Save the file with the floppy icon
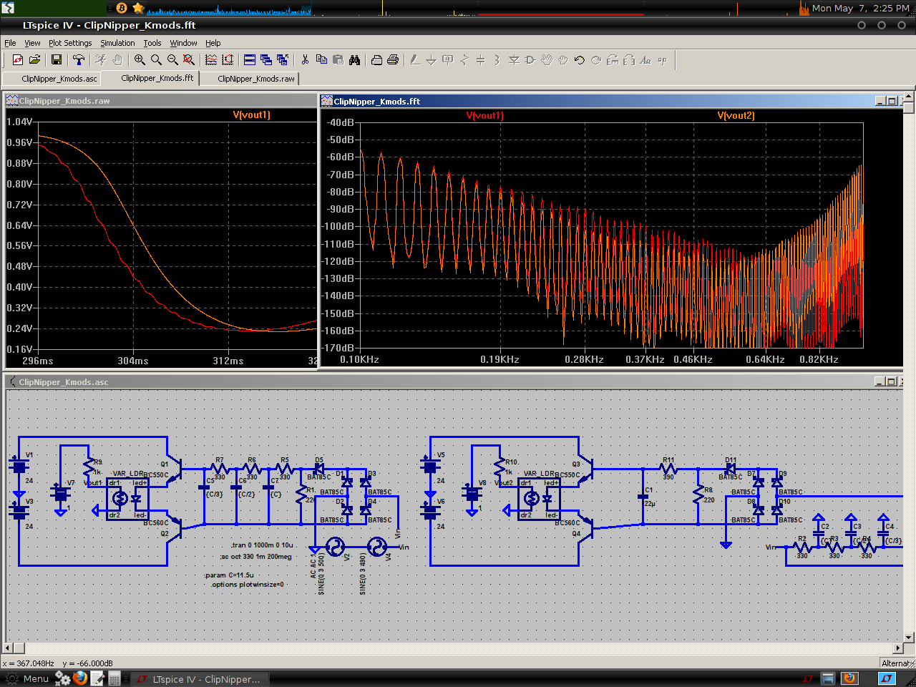 57,60
